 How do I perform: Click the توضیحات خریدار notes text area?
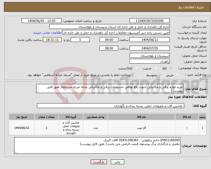(97, 145)
